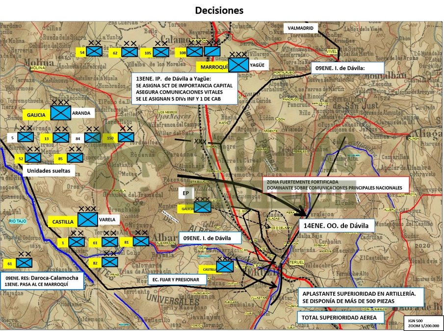Select the division 150 unit symbol
The width and height of the screenshot is (444, 331).
pyautogui.click(x=126, y=137)
